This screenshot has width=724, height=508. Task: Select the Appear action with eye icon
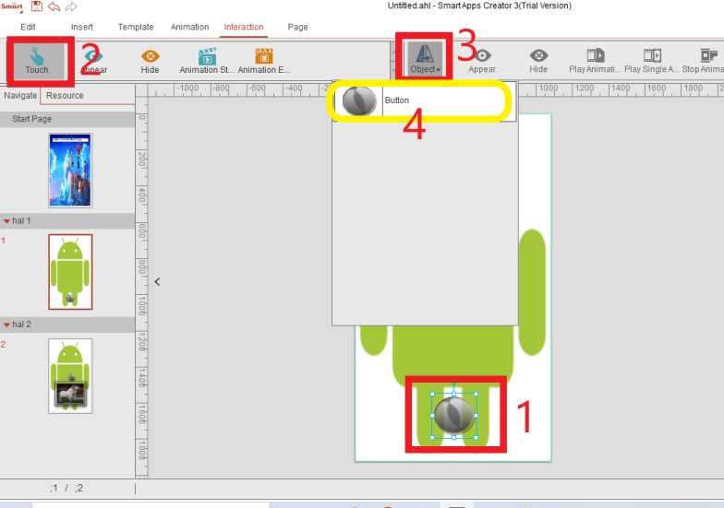tap(482, 62)
